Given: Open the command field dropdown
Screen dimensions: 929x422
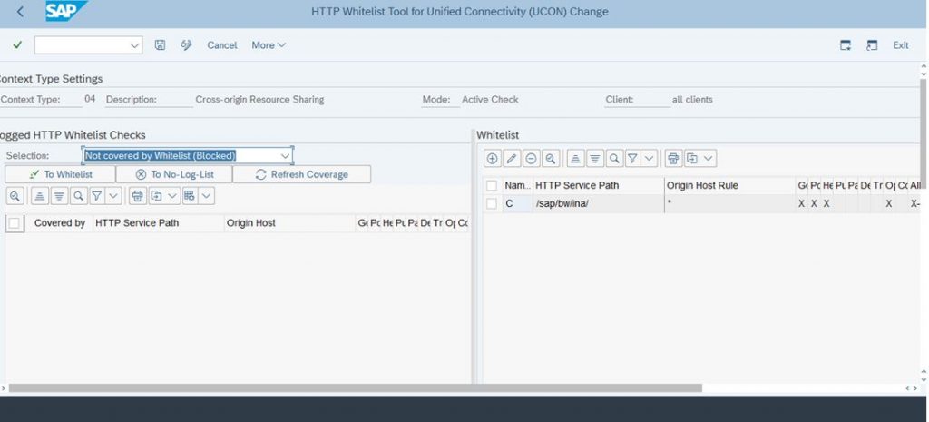Looking at the screenshot, I should [x=134, y=45].
